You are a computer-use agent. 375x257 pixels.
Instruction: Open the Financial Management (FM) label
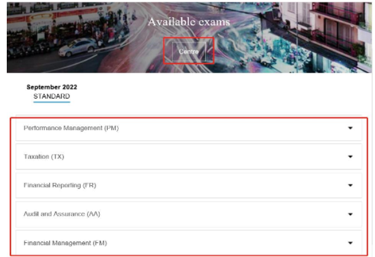pos(64,243)
